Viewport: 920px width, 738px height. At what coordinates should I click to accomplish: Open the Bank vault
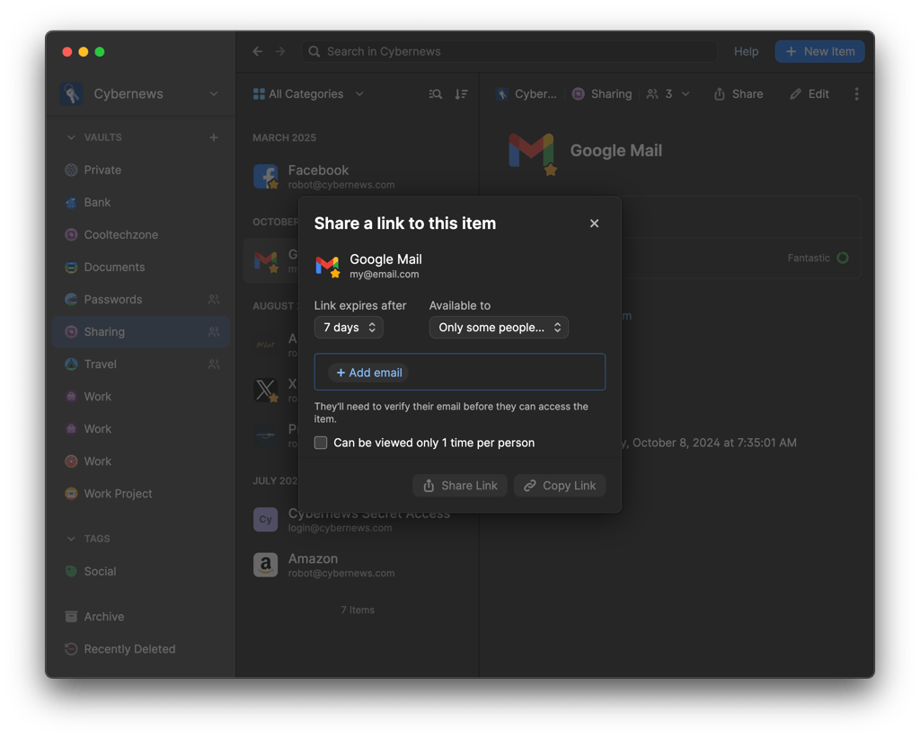140,202
